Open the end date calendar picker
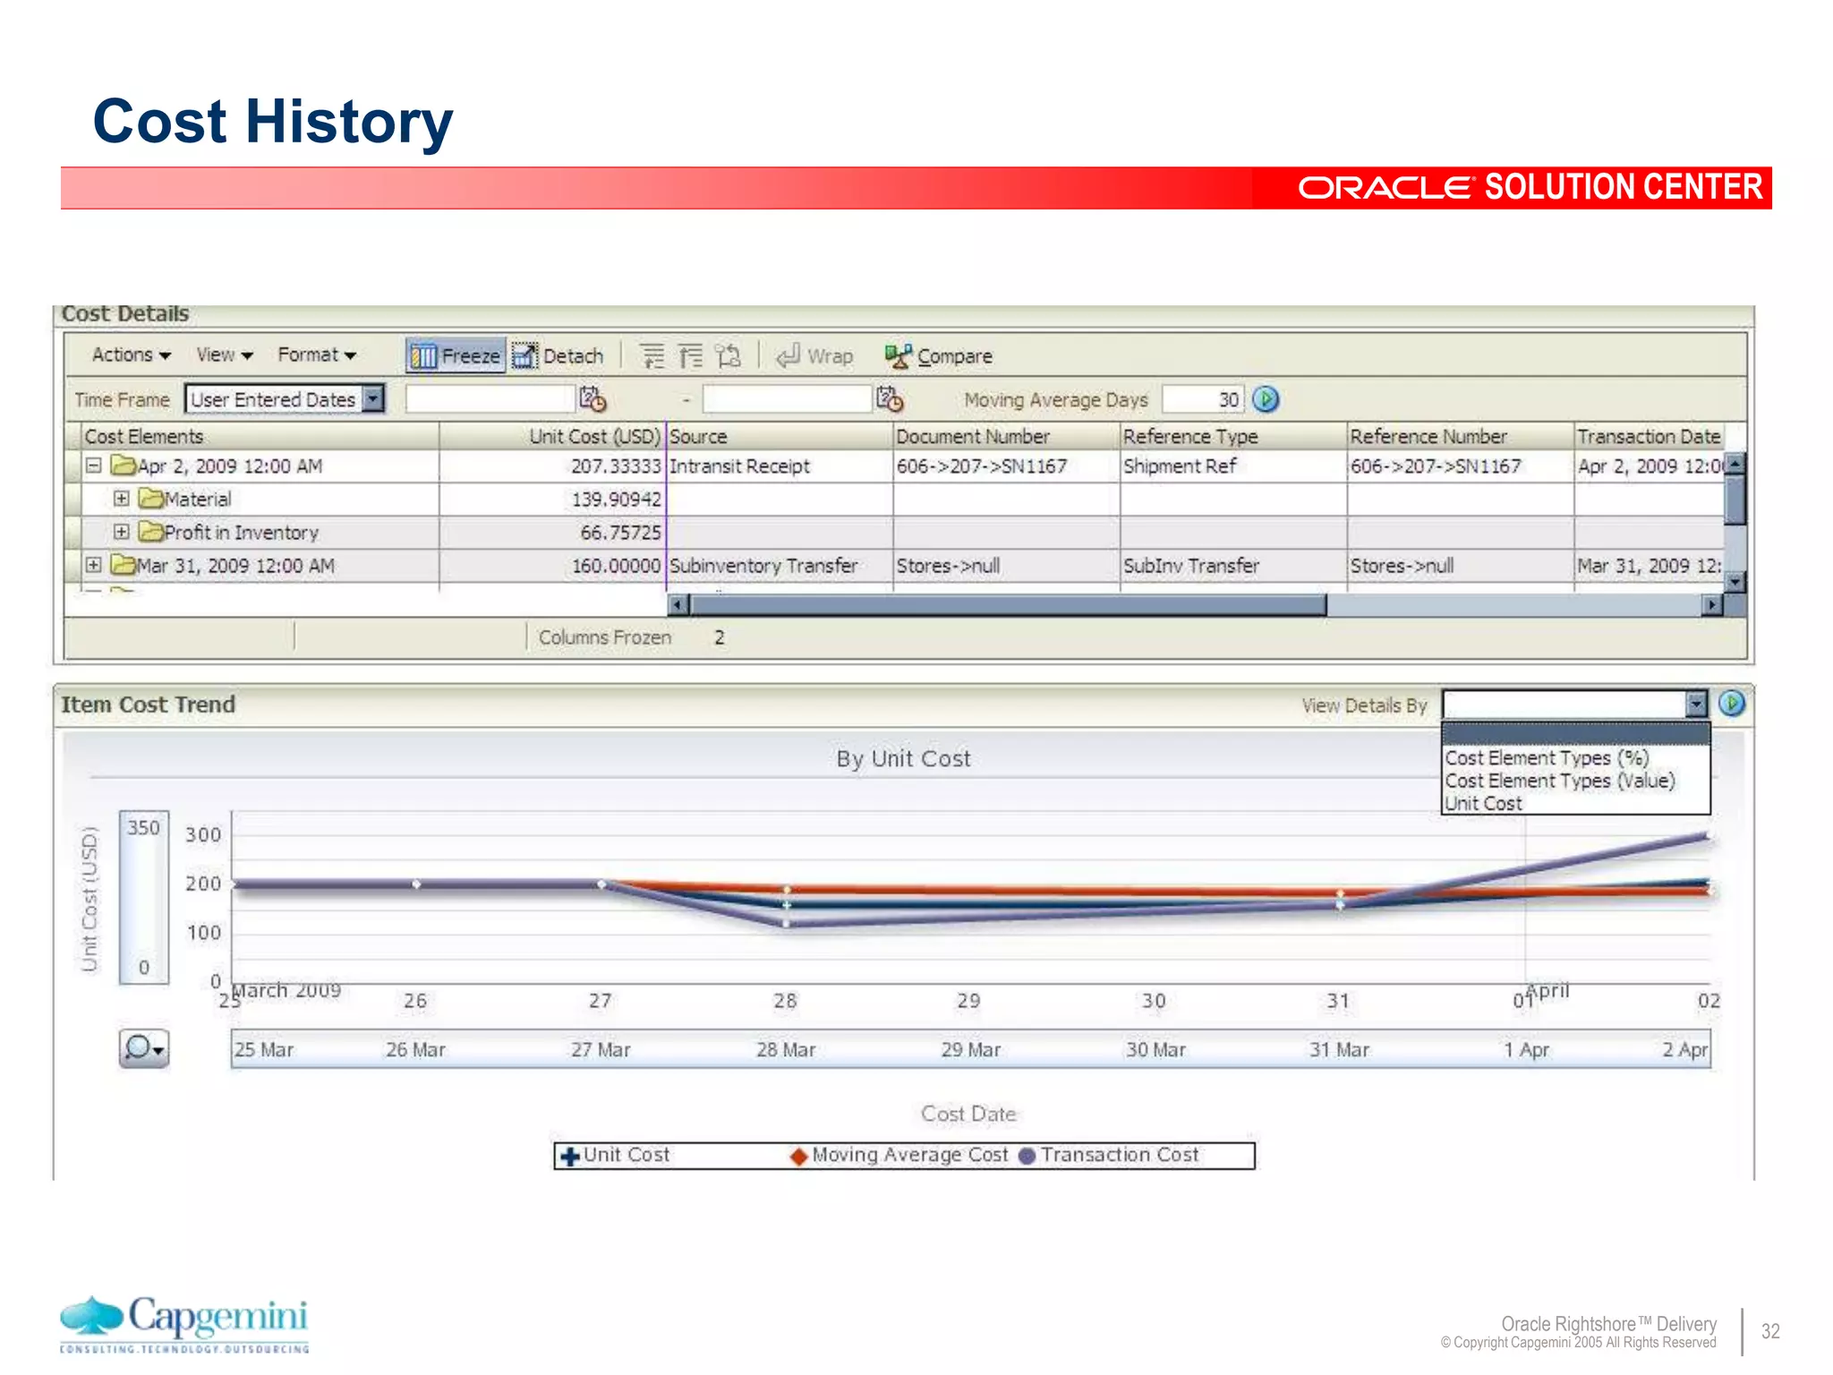The image size is (1833, 1375). coord(890,398)
